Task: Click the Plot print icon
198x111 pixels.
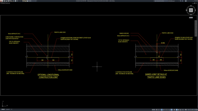Action: click(x=15, y=1)
